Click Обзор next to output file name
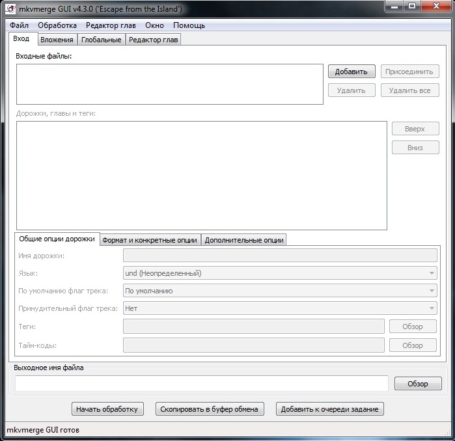Screen dimensions: 455x441 (417, 384)
